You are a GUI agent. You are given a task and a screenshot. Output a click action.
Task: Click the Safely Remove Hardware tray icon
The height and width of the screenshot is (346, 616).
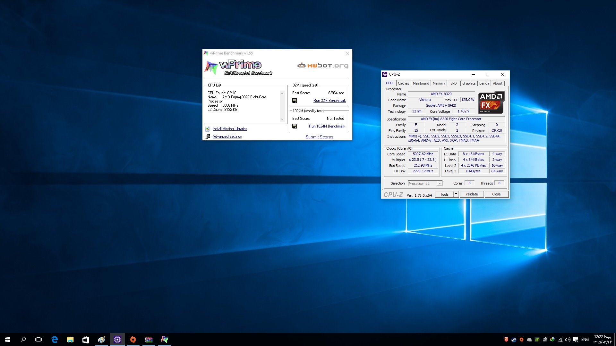pyautogui.click(x=545, y=340)
